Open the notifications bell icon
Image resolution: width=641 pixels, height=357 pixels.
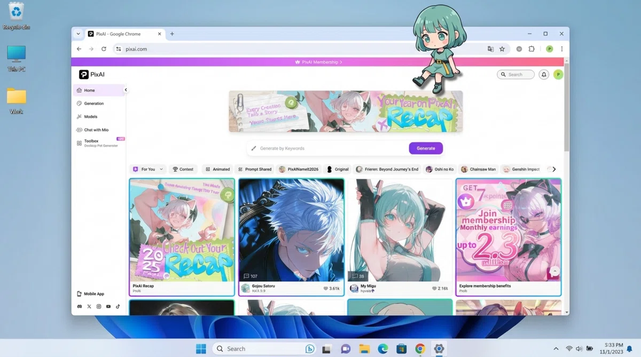click(x=544, y=75)
